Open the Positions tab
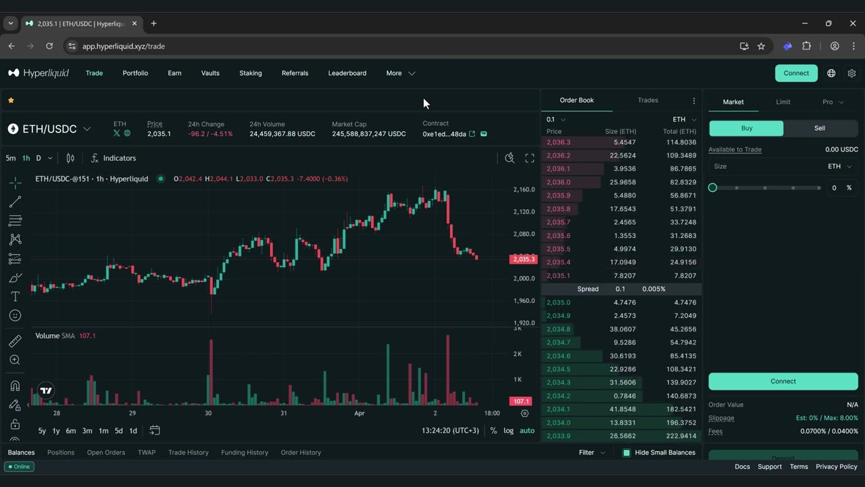The height and width of the screenshot is (487, 865). click(x=61, y=453)
